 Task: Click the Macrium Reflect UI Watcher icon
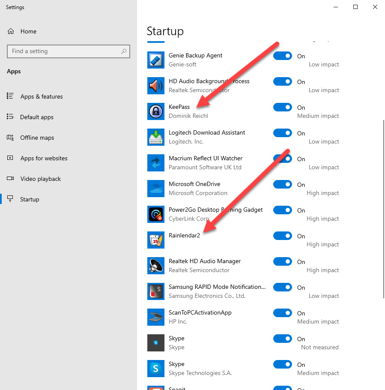[x=155, y=163]
